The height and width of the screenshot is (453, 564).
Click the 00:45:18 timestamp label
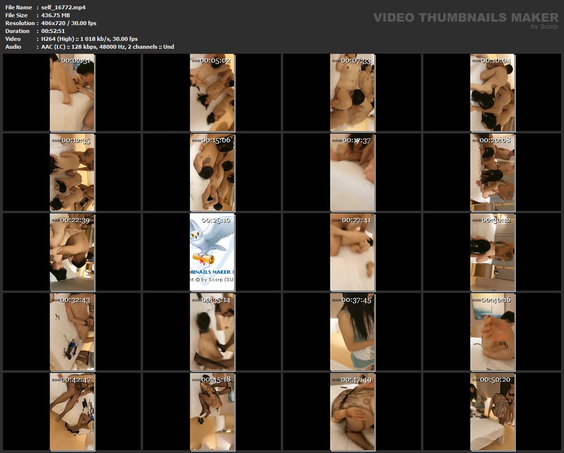pos(216,380)
